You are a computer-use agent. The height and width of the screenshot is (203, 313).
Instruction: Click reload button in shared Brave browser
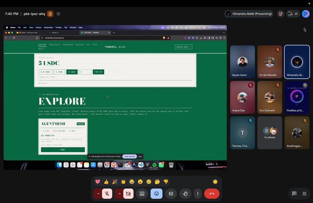pyautogui.click(x=14, y=38)
